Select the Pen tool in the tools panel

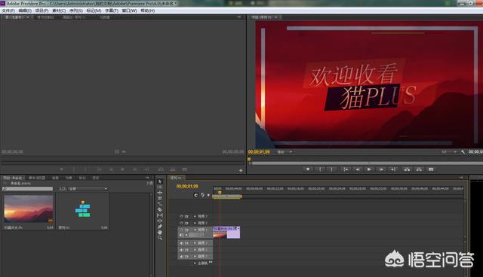pos(160,227)
